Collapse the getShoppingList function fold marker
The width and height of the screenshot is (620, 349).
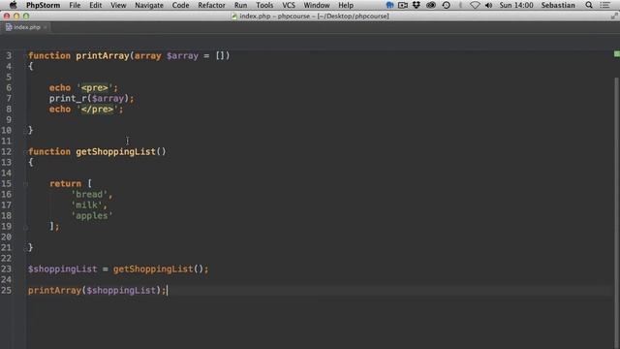coord(25,151)
